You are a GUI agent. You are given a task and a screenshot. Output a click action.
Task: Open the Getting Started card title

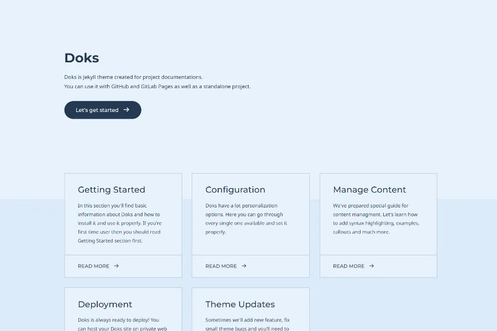tap(112, 190)
